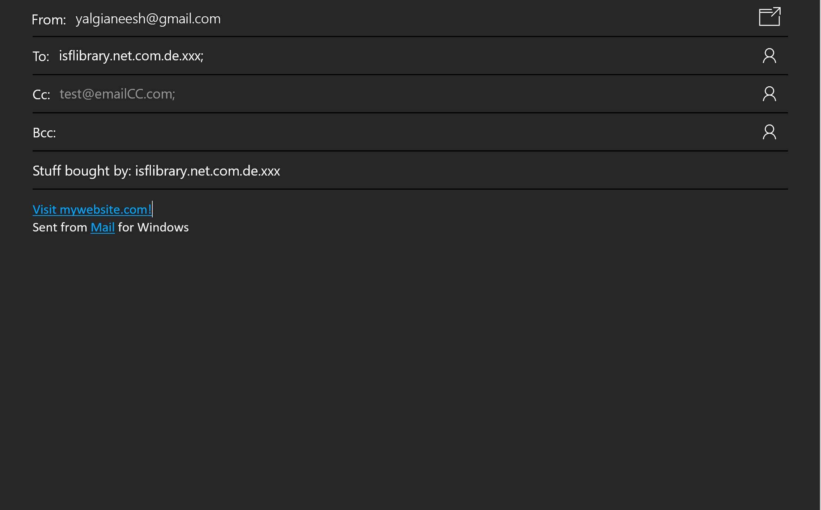Open contact picker for Bcc field
Image resolution: width=821 pixels, height=510 pixels.
pyautogui.click(x=769, y=132)
